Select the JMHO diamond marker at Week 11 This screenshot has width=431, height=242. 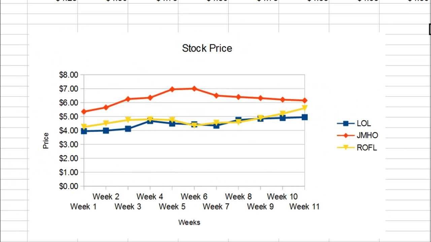[304, 100]
